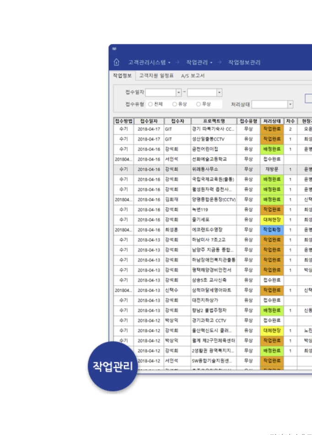Click the yellow 대체현장 cell for 줄기세포
Image resolution: width=312 pixels, height=435 pixels.
pyautogui.click(x=272, y=220)
